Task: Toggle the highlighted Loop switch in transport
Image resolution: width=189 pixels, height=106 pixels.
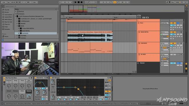Action: click(115, 2)
